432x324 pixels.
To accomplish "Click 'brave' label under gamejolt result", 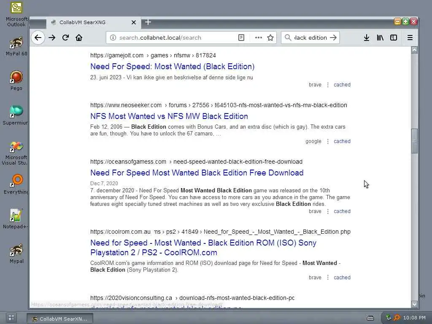I will point(315,85).
